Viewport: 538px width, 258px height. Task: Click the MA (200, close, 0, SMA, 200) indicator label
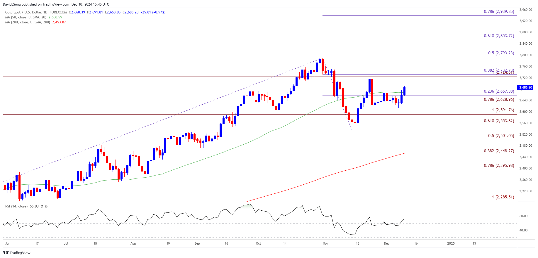(x=28, y=22)
